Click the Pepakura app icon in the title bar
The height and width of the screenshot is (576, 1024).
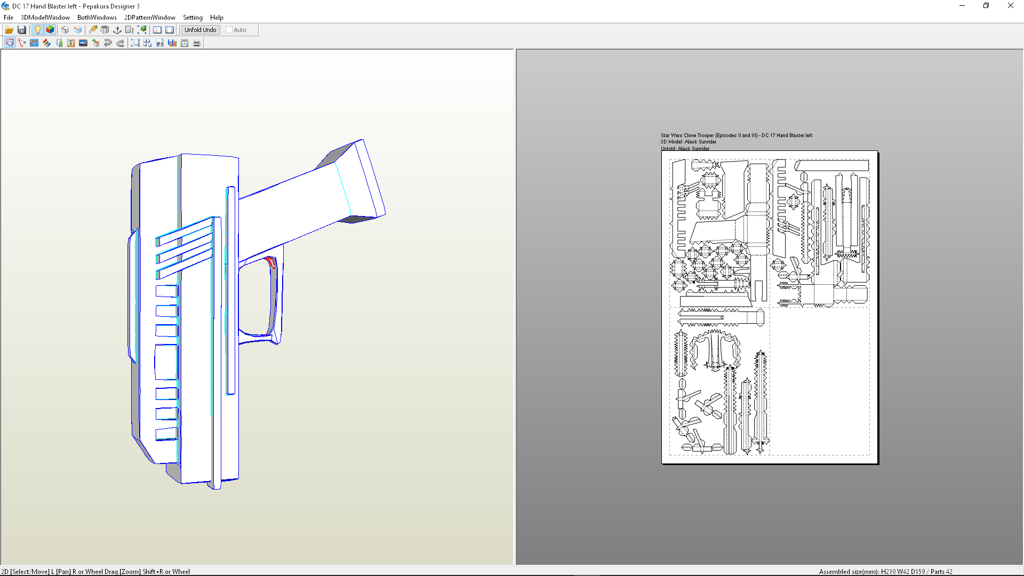[x=5, y=6]
